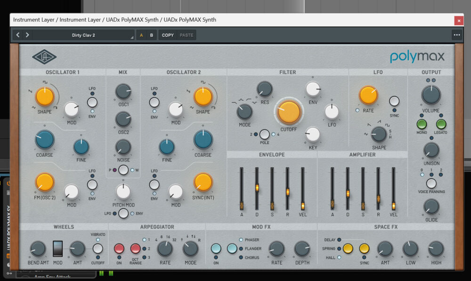Click the GLIDE knob
The image size is (471, 281).
tap(431, 207)
